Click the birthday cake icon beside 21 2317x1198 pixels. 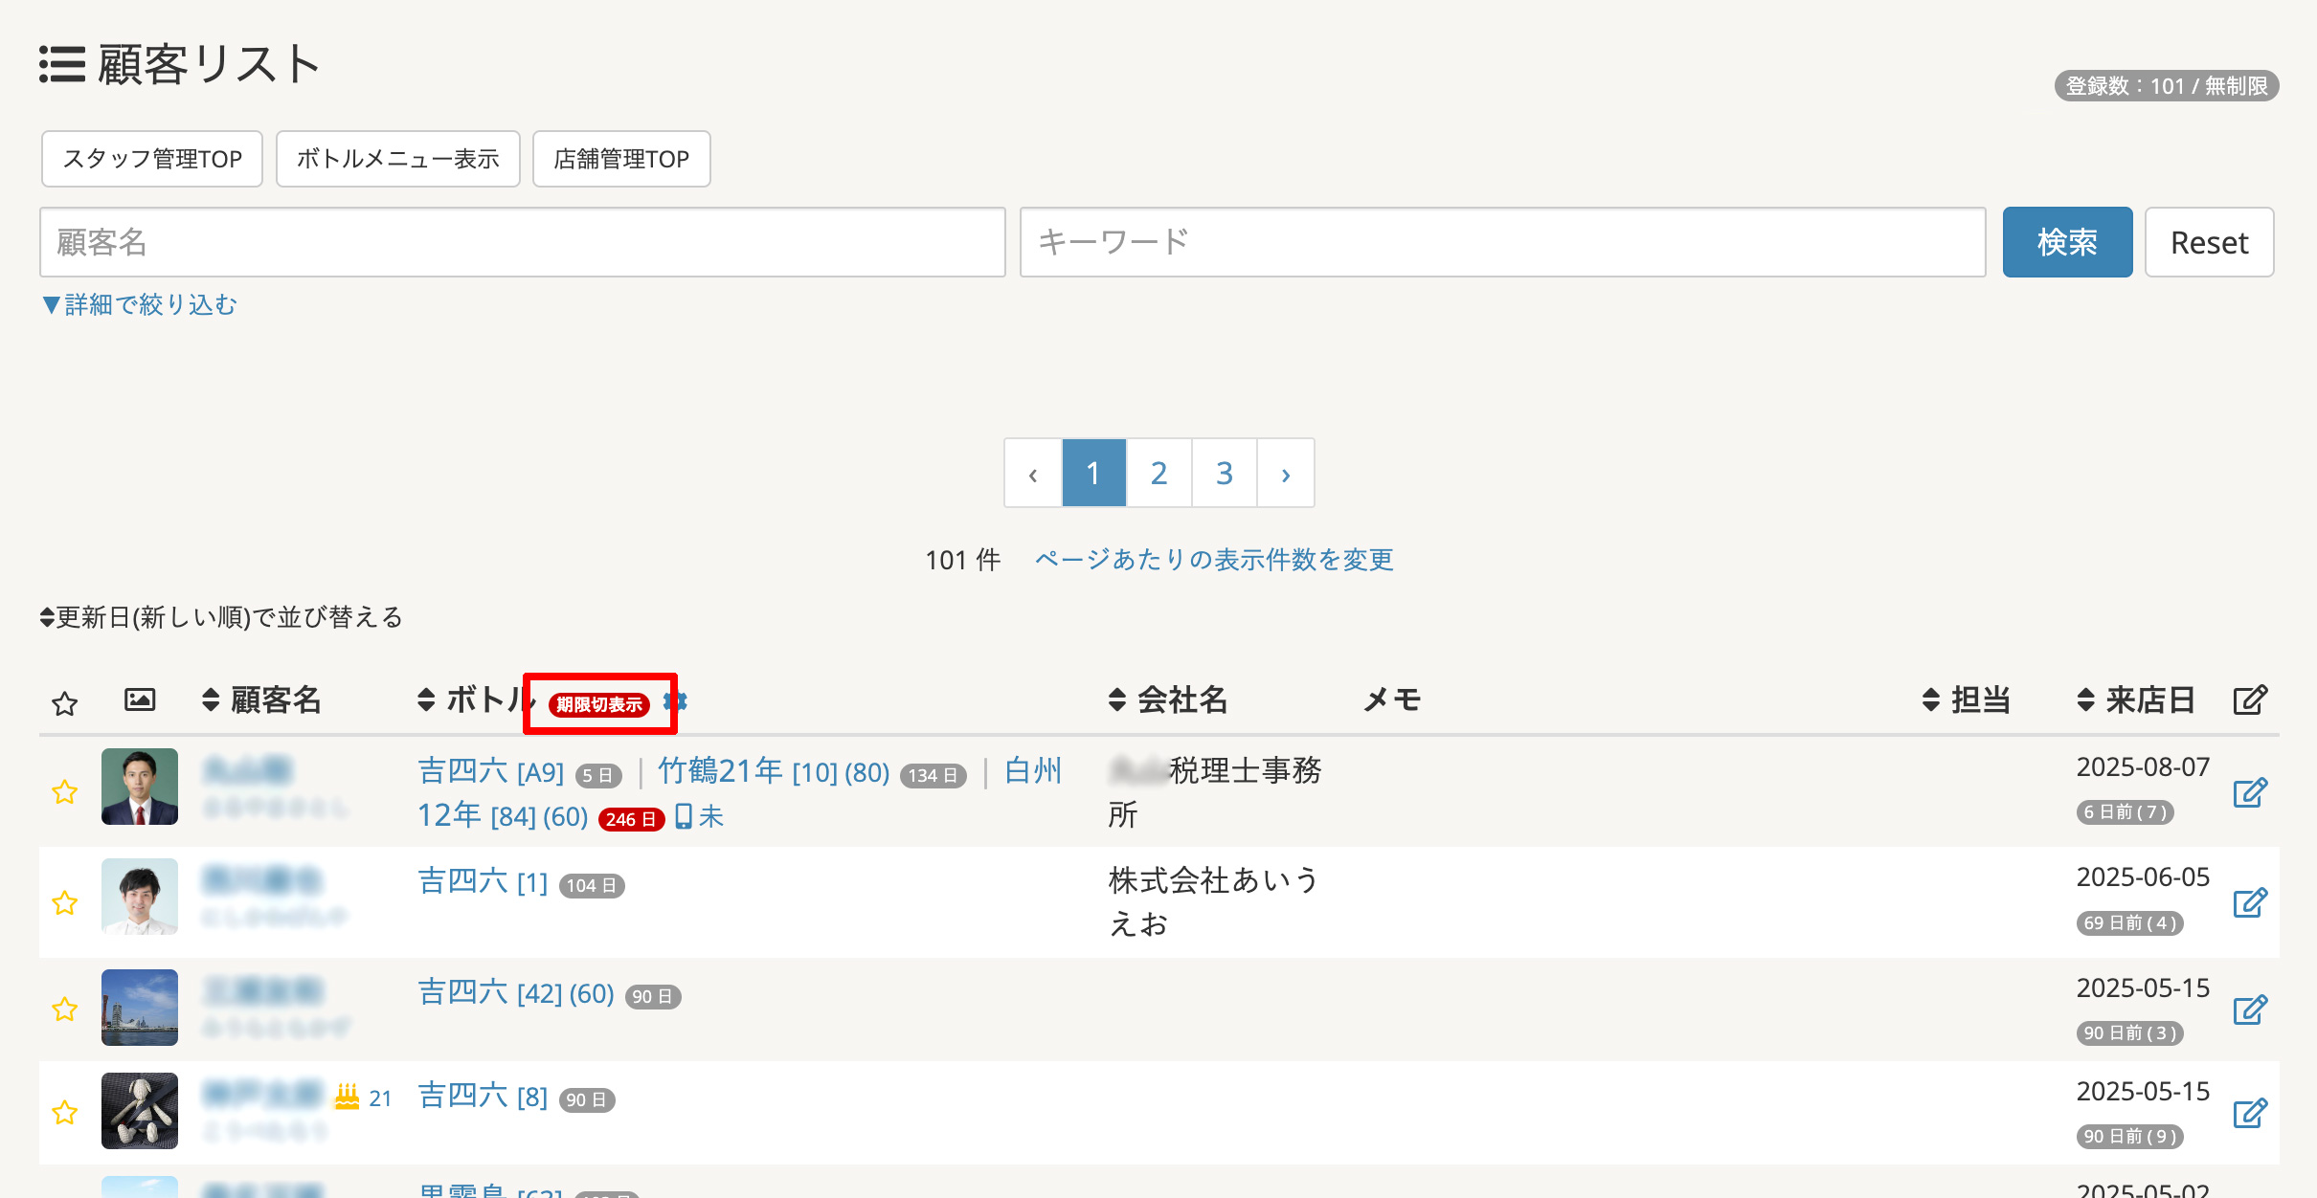click(x=347, y=1097)
